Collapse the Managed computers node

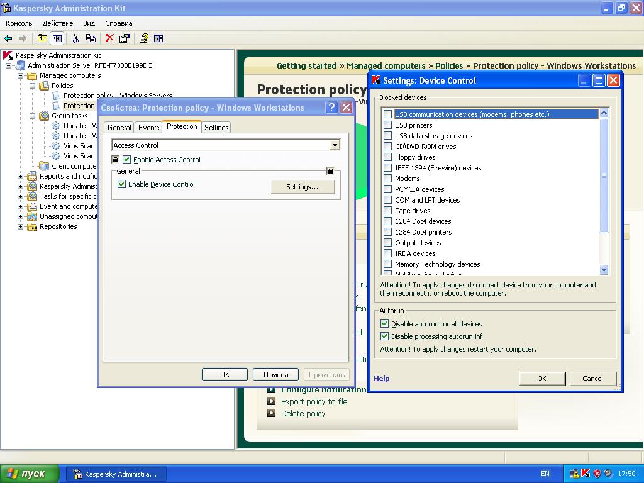(x=20, y=75)
